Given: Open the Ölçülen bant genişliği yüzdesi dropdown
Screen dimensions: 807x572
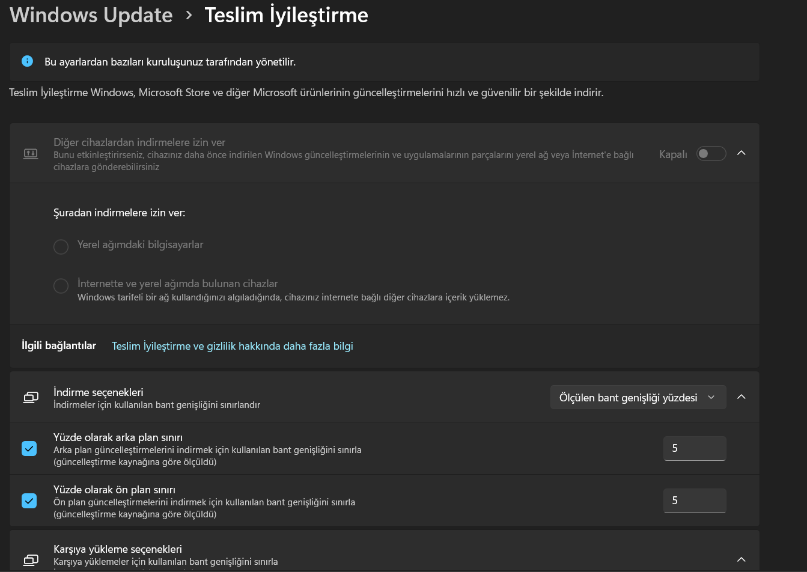Looking at the screenshot, I should tap(638, 397).
